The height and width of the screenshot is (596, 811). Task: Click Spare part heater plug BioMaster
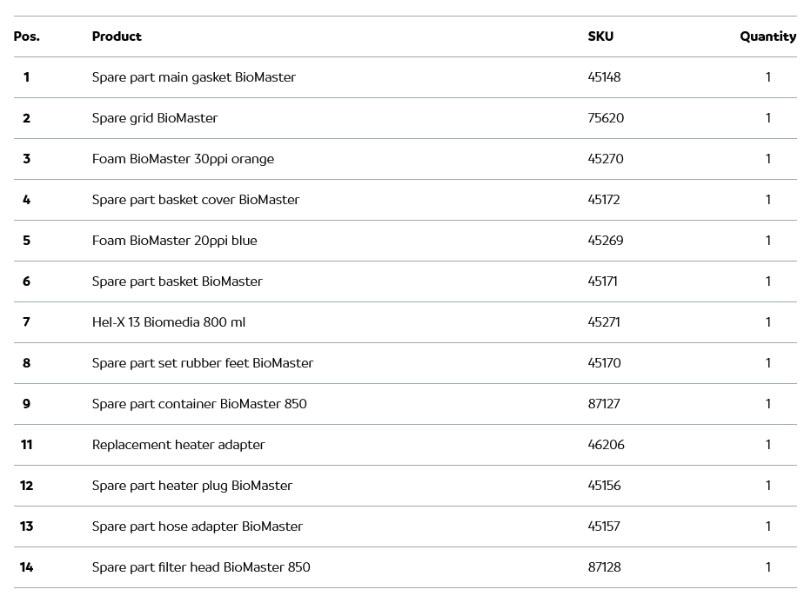(191, 486)
